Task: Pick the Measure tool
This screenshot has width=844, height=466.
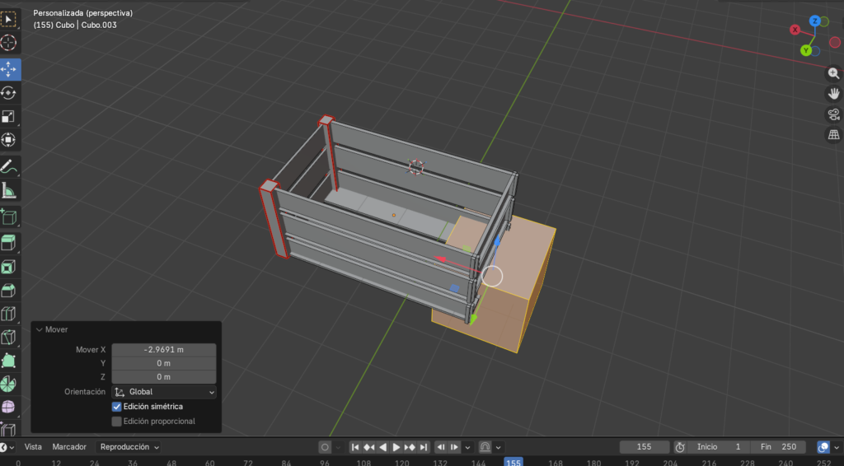Action: [x=9, y=192]
